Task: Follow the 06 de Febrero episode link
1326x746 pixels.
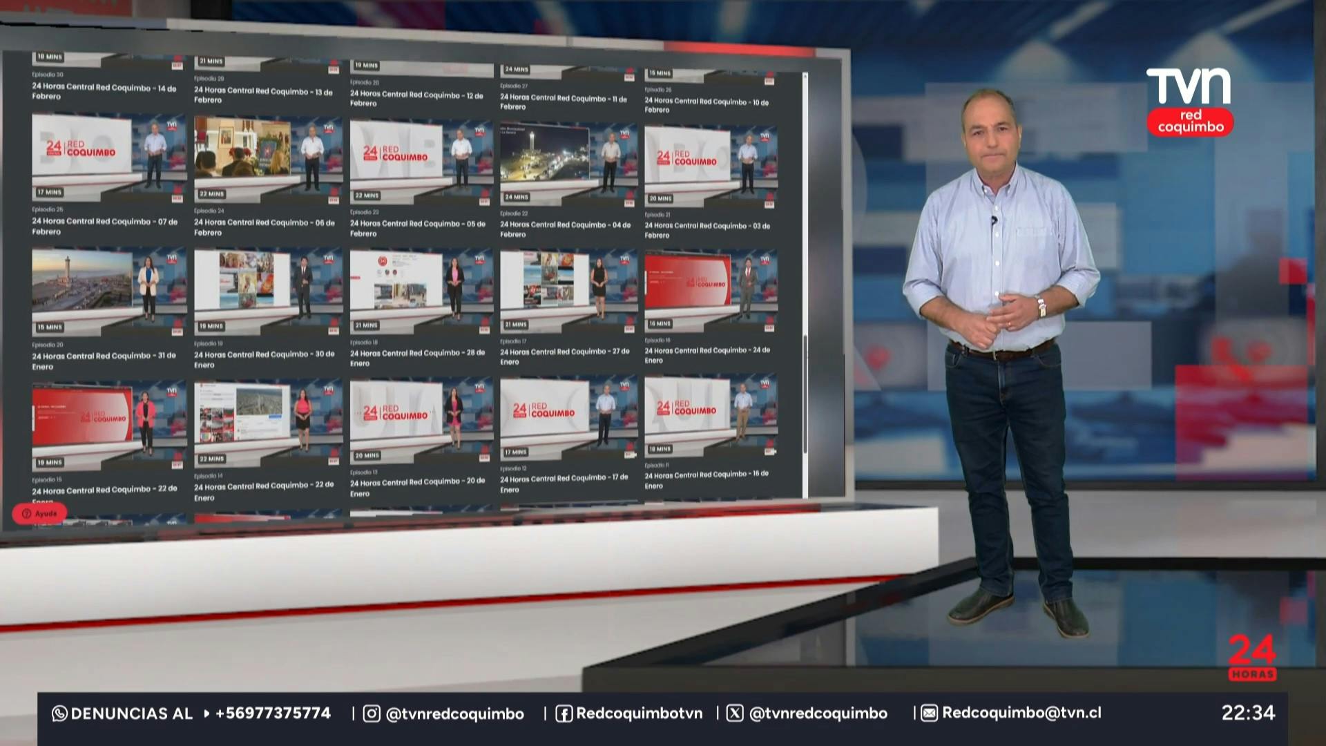Action: (x=264, y=227)
